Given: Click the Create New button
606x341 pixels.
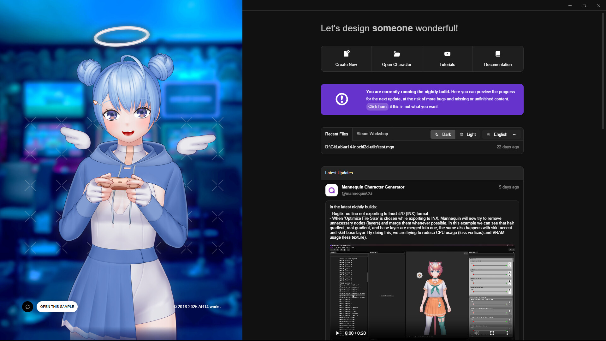Looking at the screenshot, I should coord(346,59).
